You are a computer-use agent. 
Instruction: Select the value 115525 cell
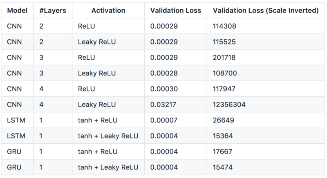point(225,42)
